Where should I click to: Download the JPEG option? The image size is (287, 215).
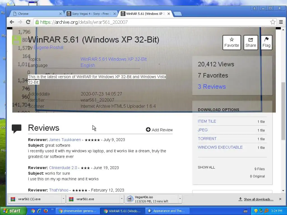pos(203,130)
